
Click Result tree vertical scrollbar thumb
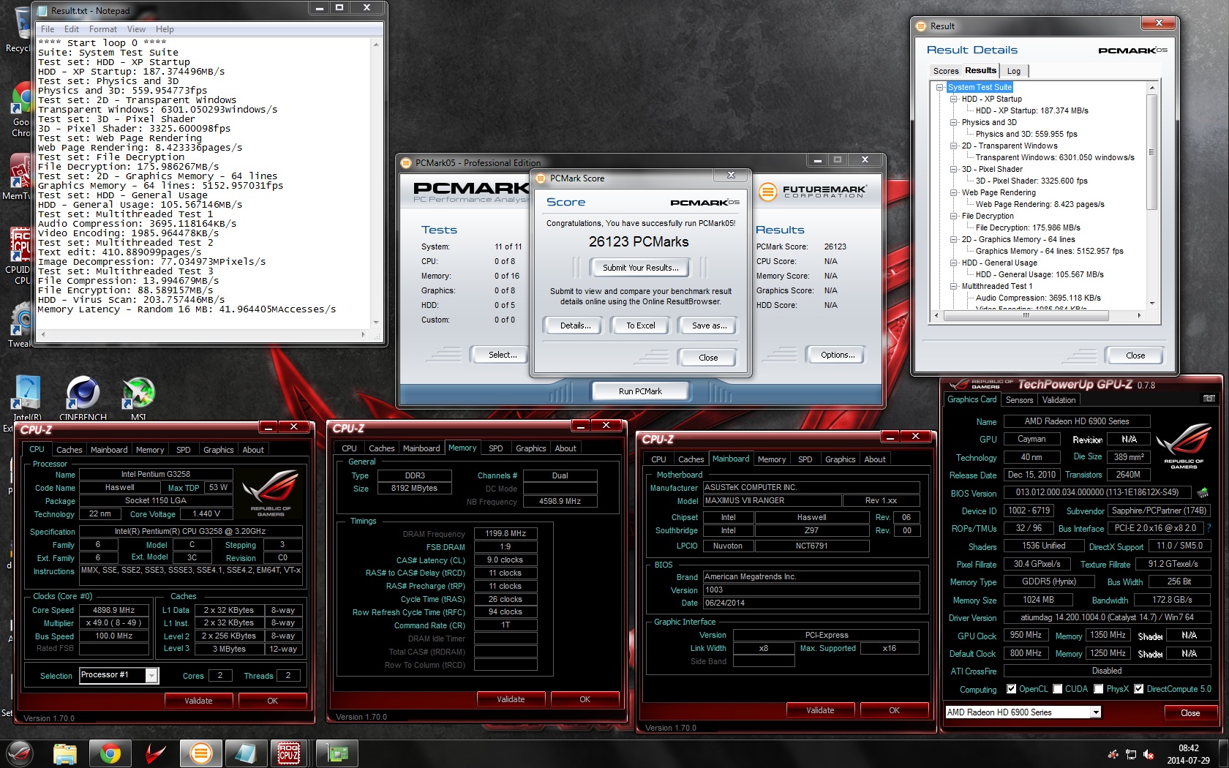coord(1151,152)
